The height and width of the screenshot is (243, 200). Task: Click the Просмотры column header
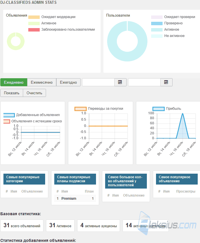[186, 191]
